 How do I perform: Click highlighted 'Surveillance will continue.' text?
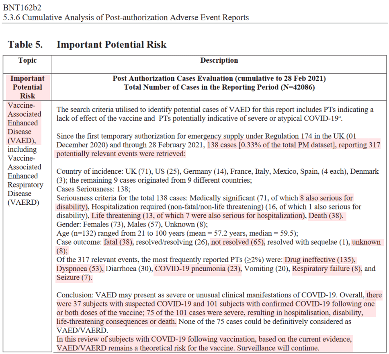click(x=278, y=348)
